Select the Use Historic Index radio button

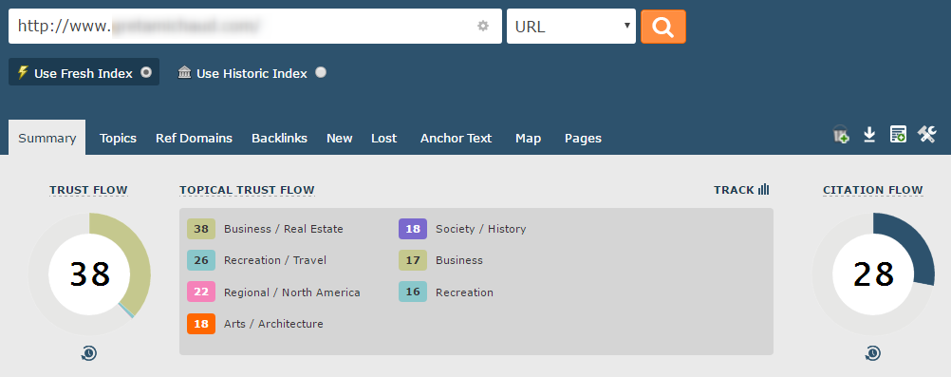pyautogui.click(x=321, y=72)
